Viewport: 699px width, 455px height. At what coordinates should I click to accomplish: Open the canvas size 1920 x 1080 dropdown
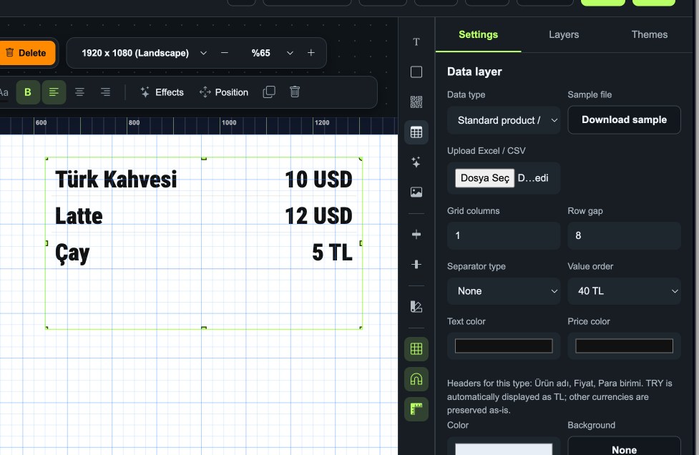(144, 53)
